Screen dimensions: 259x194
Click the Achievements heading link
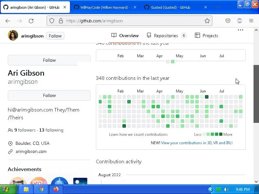coord(25,169)
